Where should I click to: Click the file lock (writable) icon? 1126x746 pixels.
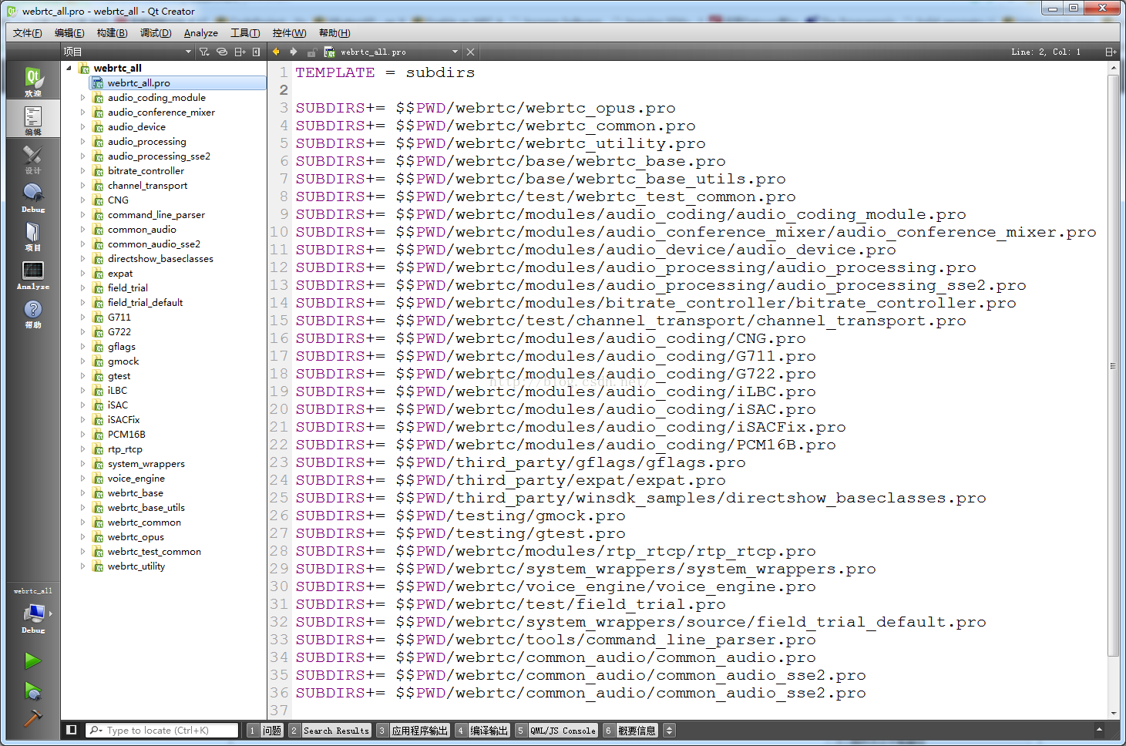tap(311, 52)
